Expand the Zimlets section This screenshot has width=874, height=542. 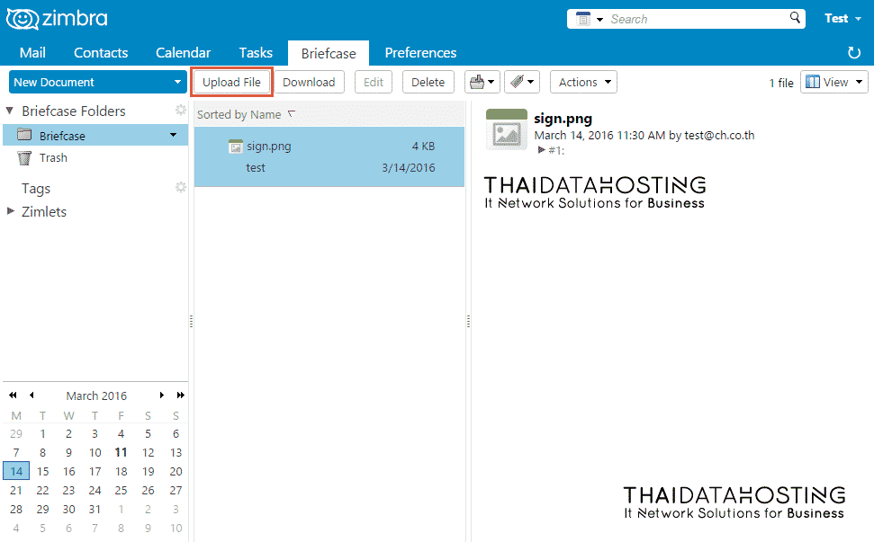click(10, 211)
